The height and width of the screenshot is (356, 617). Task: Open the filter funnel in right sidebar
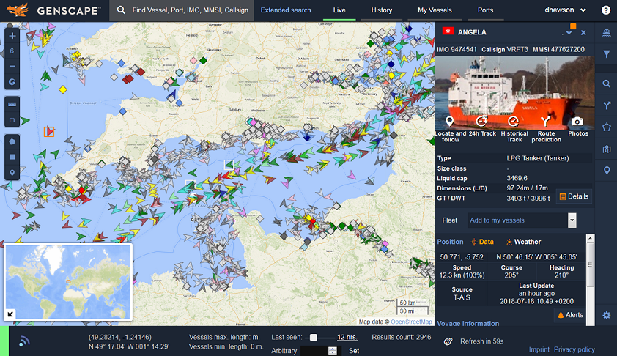(x=607, y=54)
